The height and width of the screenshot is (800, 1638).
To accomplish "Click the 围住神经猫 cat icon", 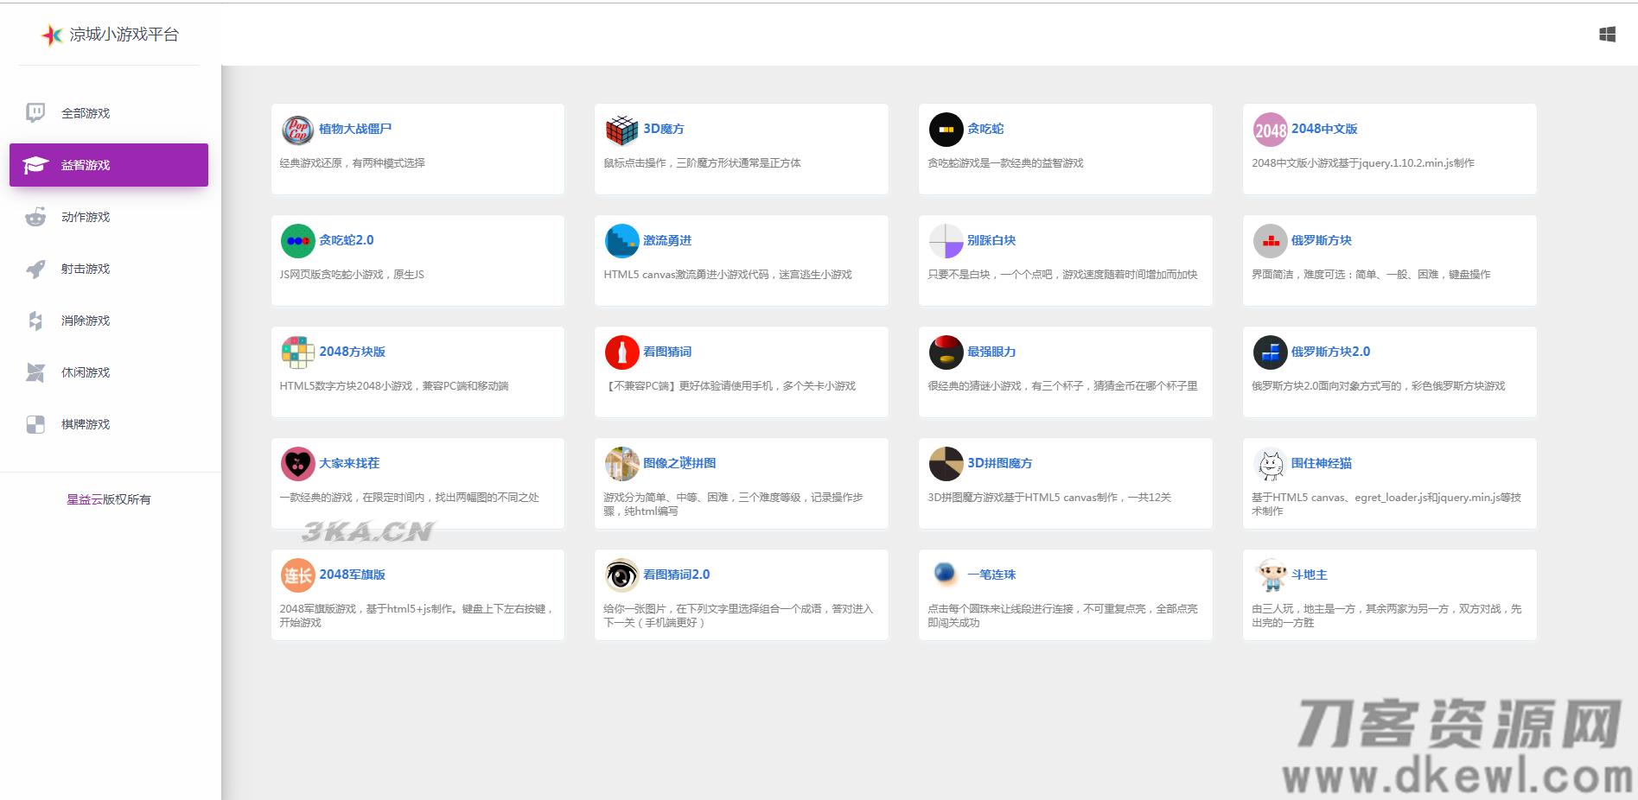I will tap(1270, 464).
